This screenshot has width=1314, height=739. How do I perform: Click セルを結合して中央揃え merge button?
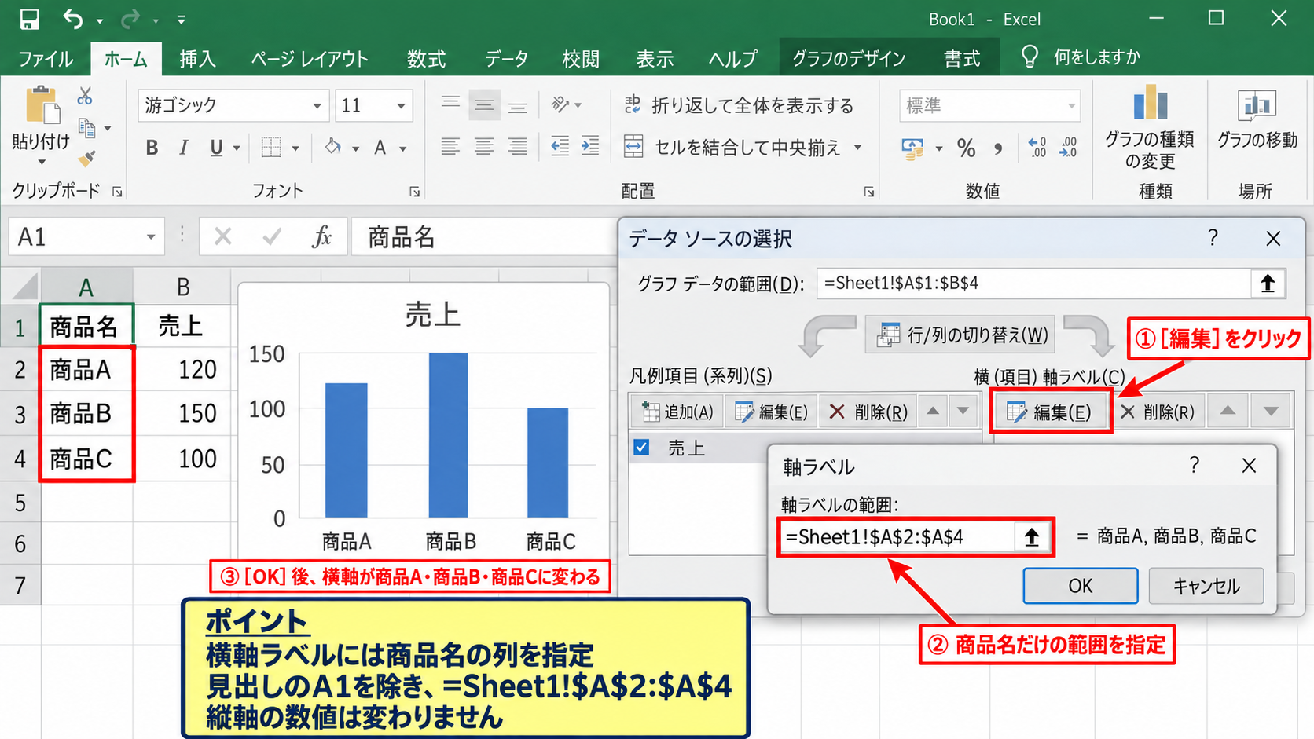click(732, 148)
